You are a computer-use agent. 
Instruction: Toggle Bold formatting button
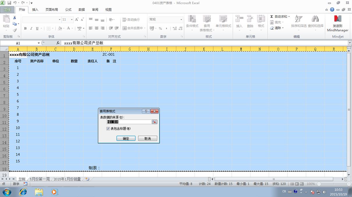tap(25, 28)
